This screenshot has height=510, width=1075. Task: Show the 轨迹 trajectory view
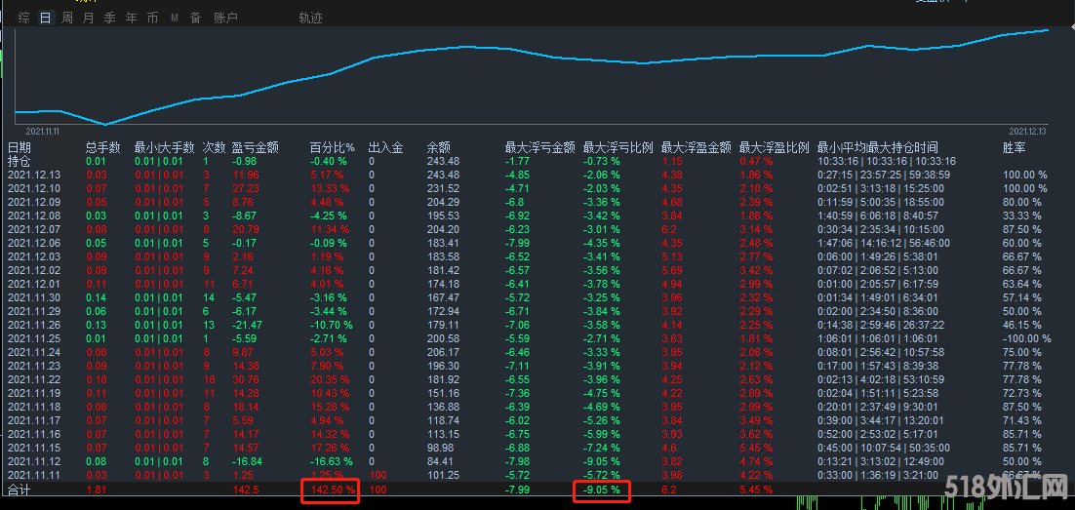click(x=310, y=18)
